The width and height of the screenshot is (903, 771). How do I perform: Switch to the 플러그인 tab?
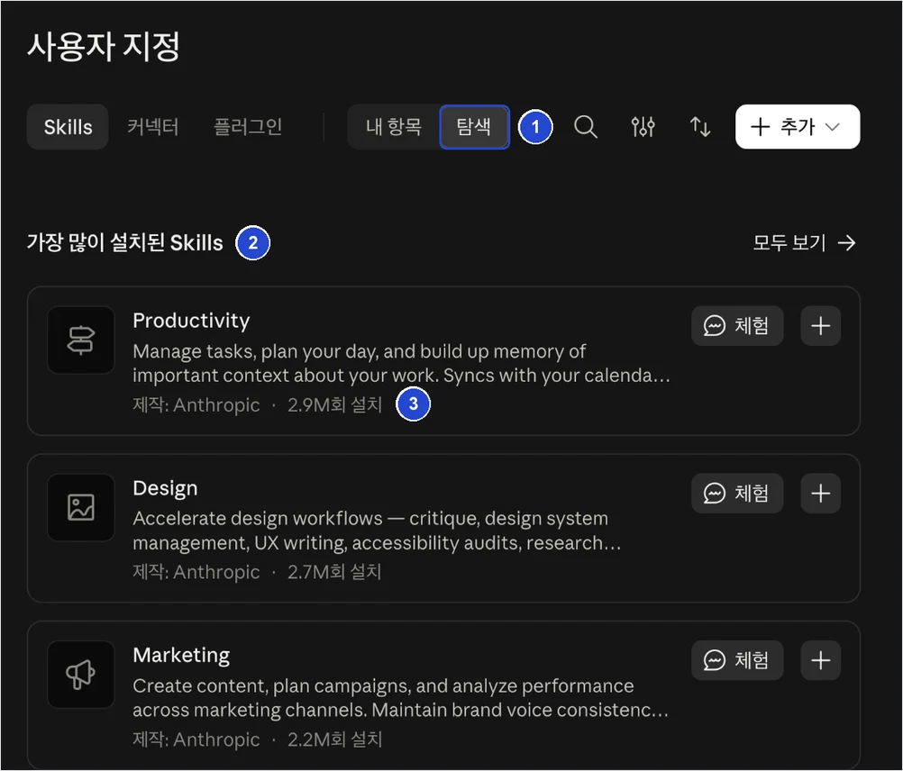(x=248, y=127)
